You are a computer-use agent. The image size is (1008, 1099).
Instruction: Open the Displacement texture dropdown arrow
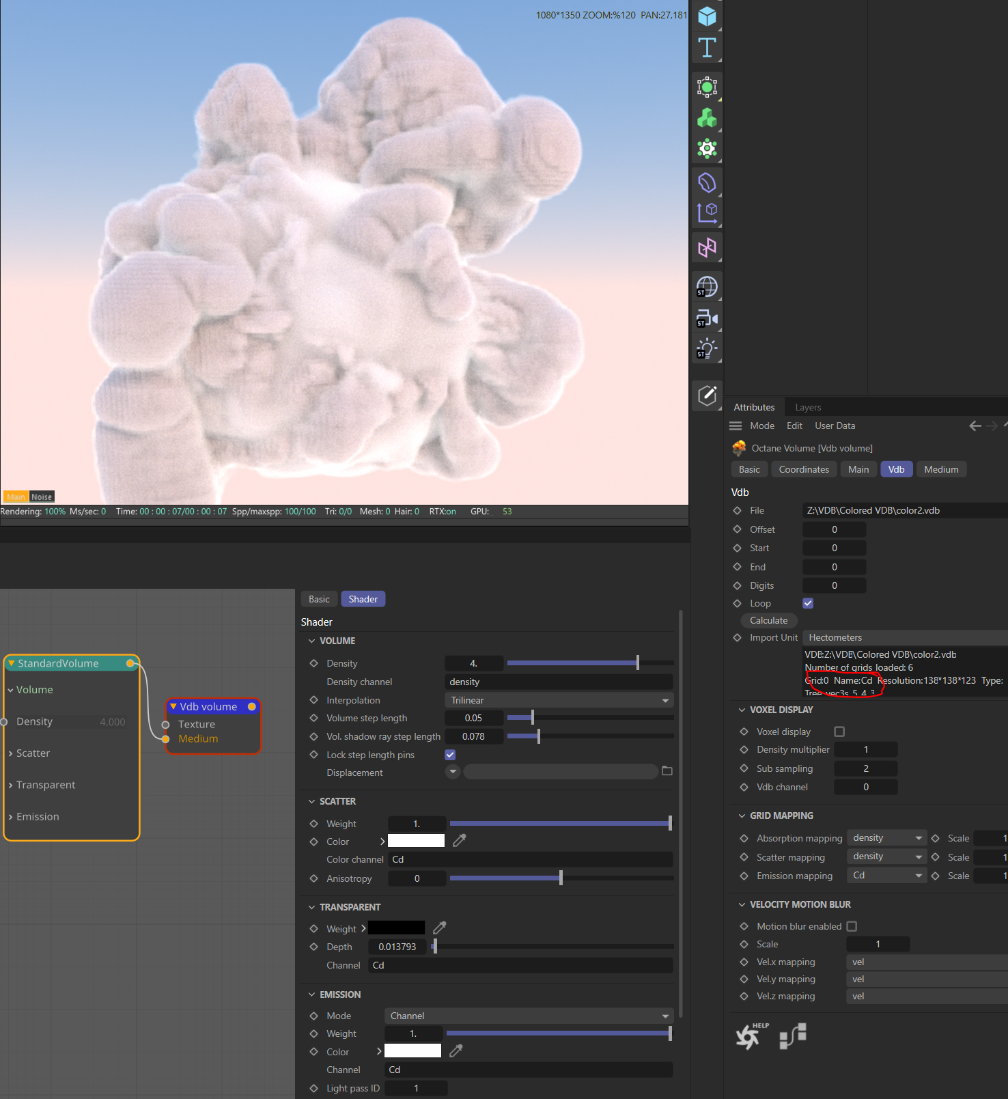(x=453, y=772)
